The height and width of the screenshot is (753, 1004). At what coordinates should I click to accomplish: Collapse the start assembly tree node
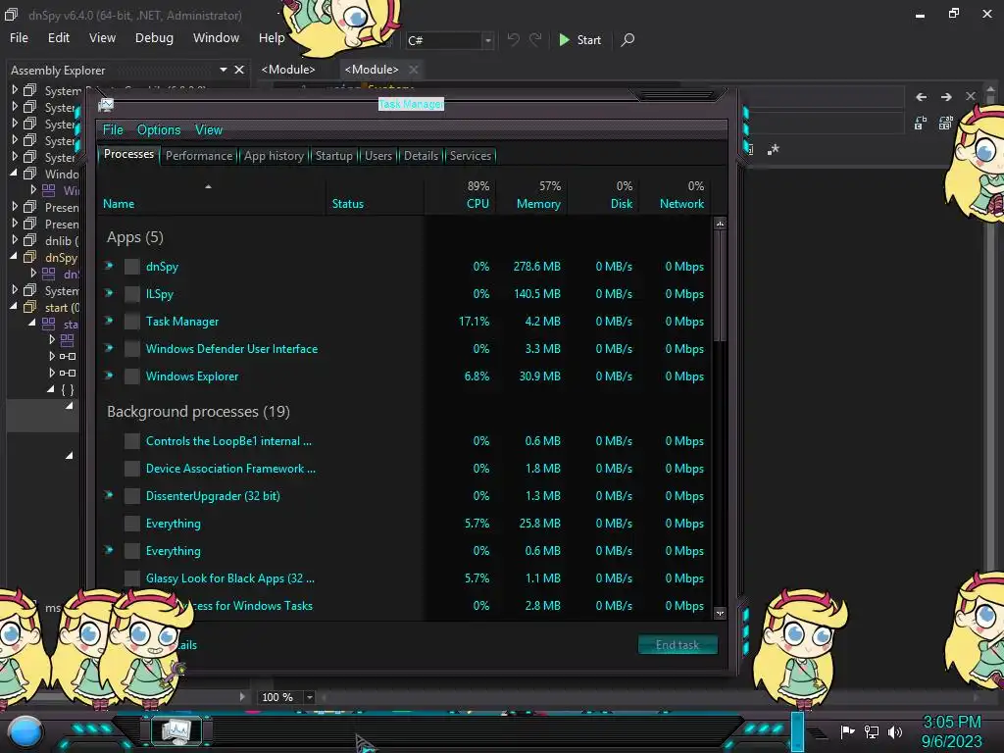click(x=14, y=306)
